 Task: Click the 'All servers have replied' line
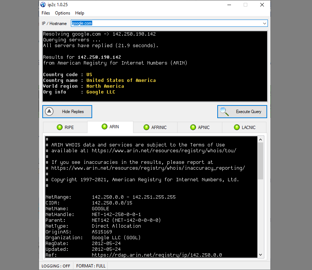coord(101,45)
